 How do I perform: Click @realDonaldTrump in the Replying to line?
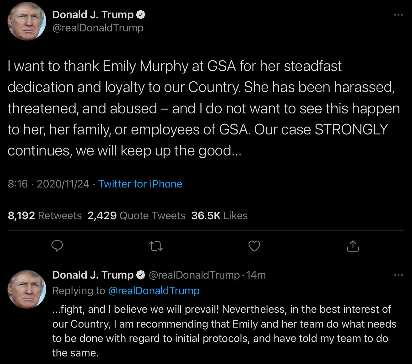[154, 291]
